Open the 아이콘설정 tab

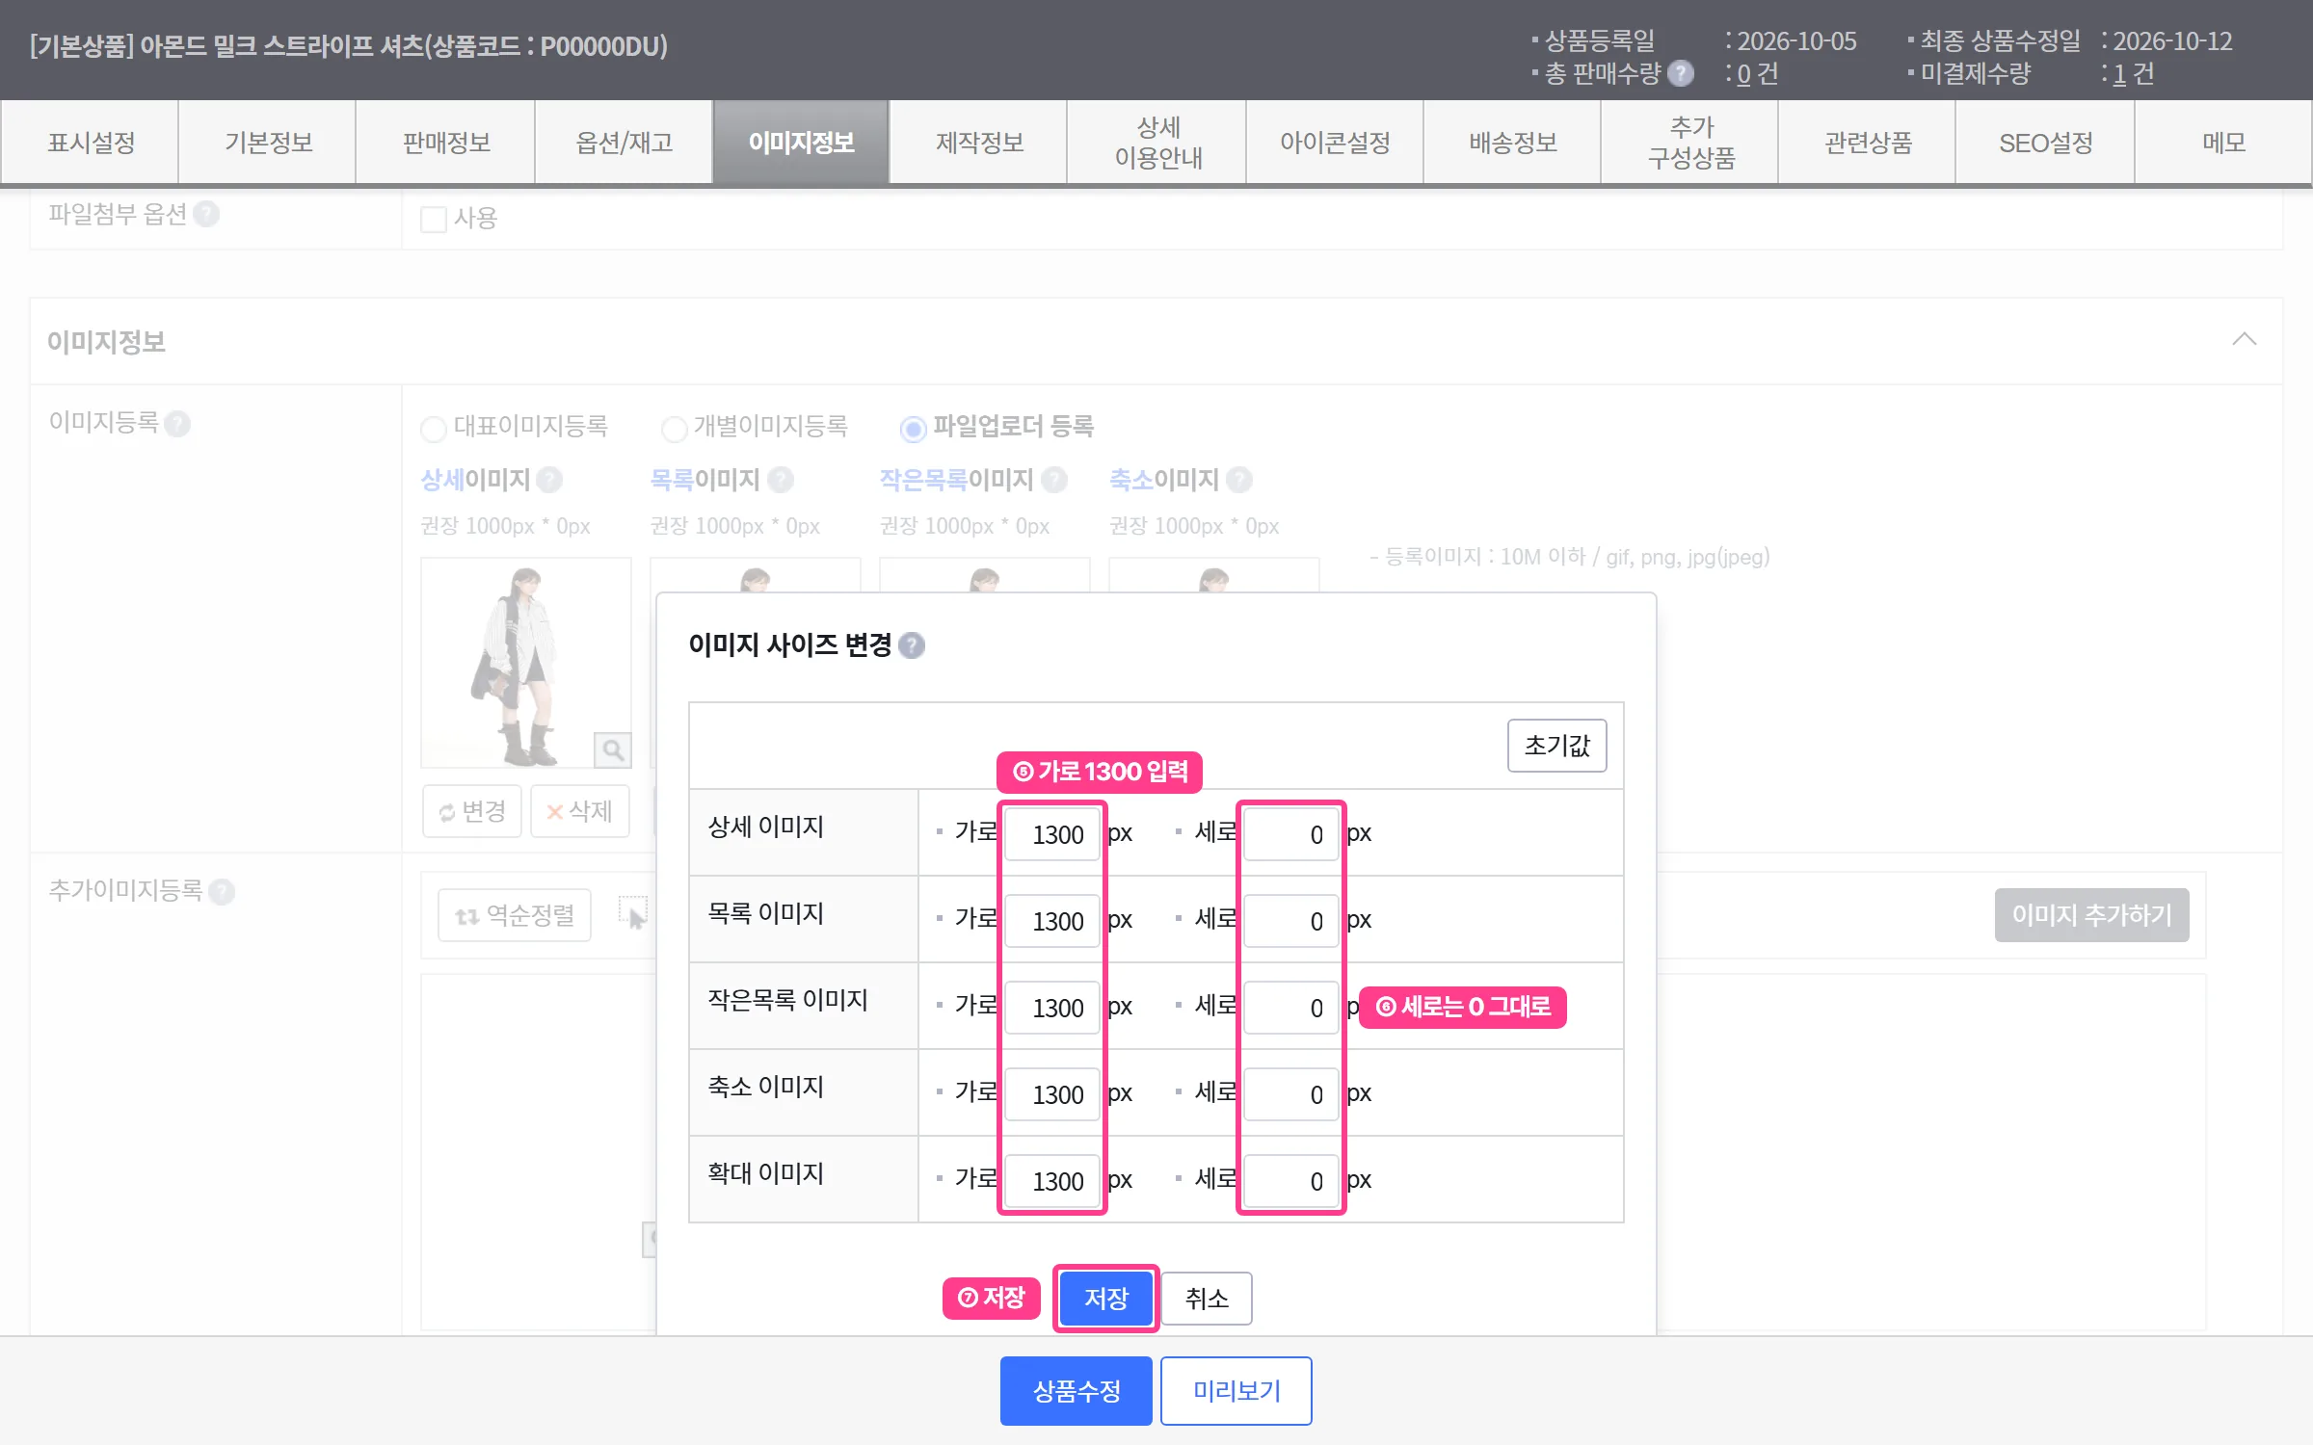[1335, 143]
